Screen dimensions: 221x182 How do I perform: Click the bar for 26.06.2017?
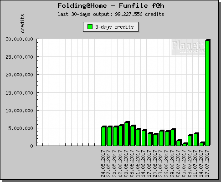click(x=167, y=139)
